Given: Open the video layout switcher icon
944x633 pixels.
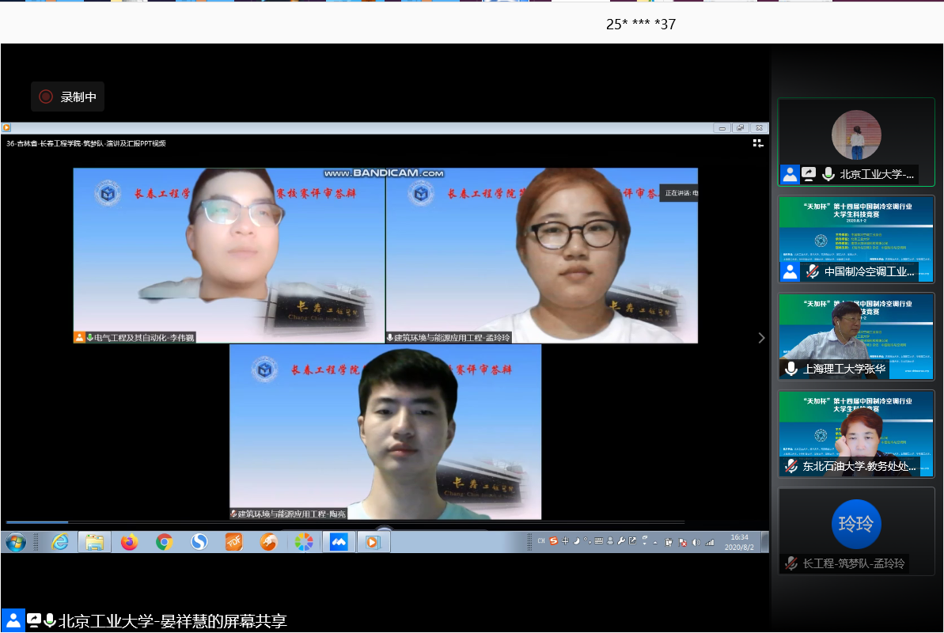Looking at the screenshot, I should click(758, 143).
